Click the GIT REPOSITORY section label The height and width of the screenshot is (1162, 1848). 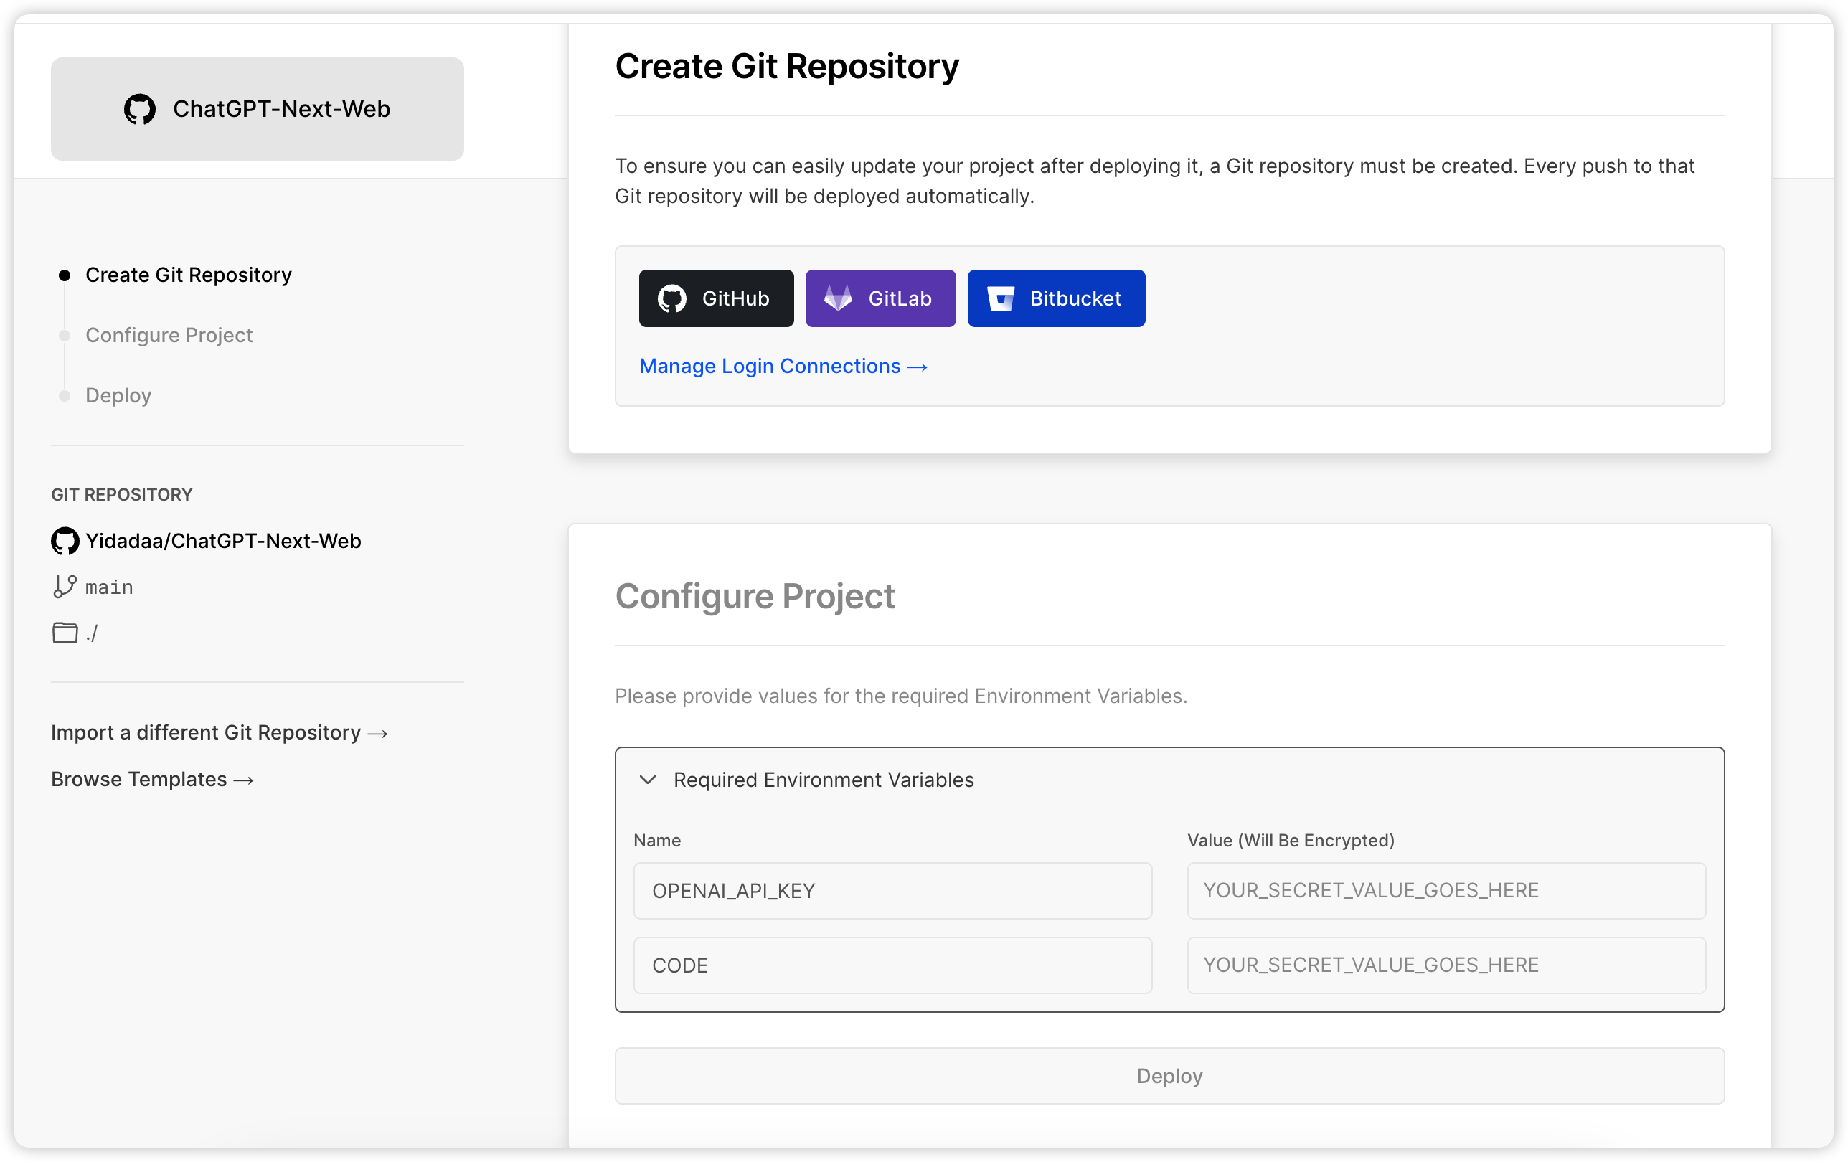tap(122, 495)
